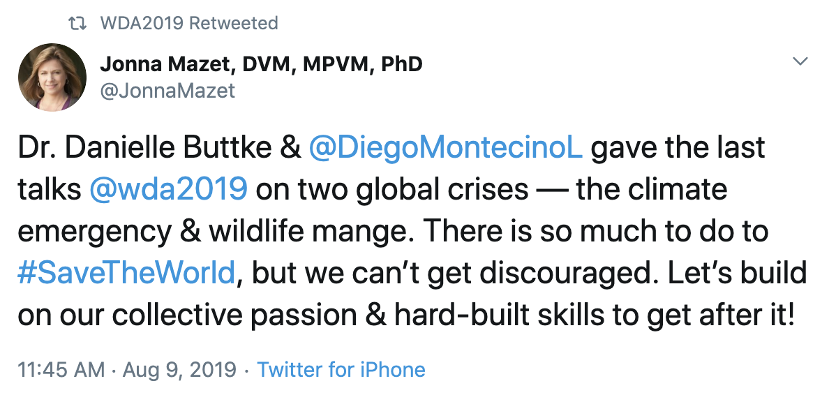Open the #SaveTheWorld hashtag
Image resolution: width=829 pixels, height=395 pixels.
(126, 273)
